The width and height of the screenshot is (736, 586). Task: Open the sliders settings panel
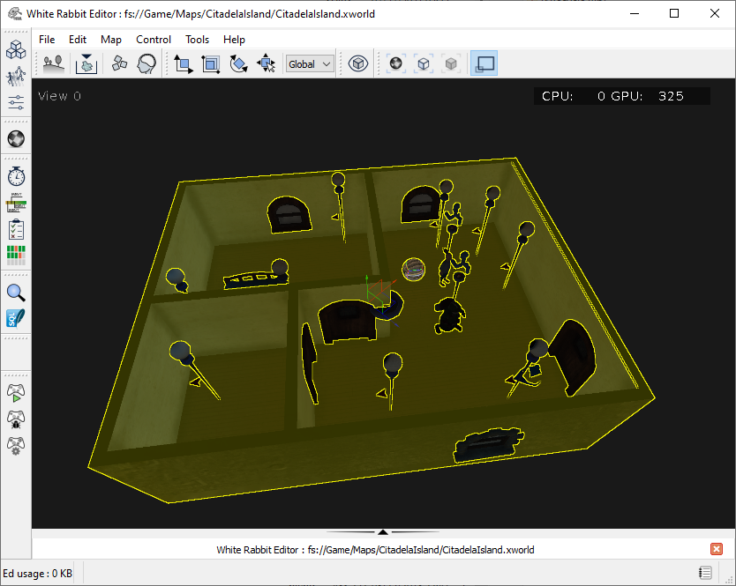click(x=16, y=101)
